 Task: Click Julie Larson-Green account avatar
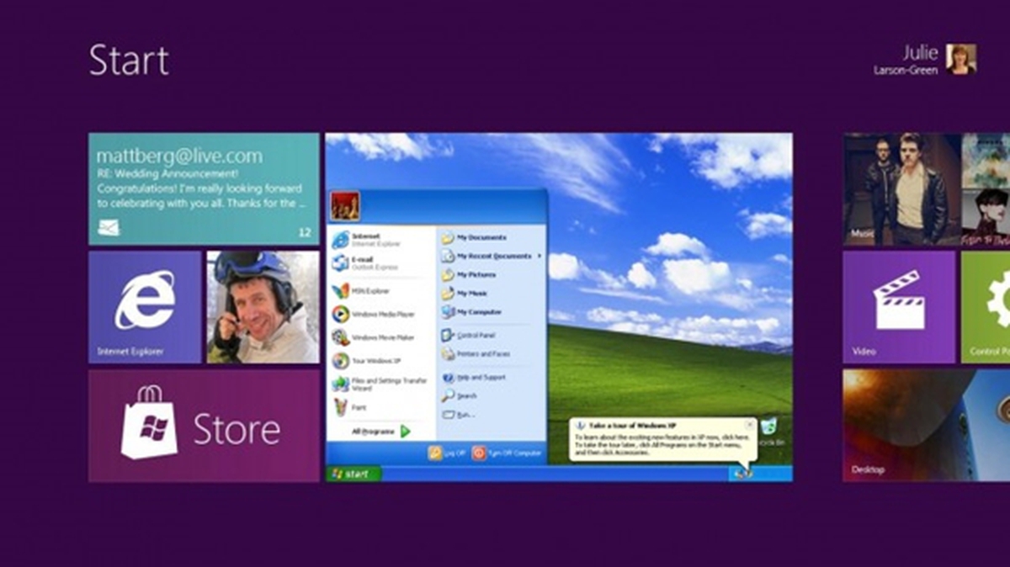(961, 59)
